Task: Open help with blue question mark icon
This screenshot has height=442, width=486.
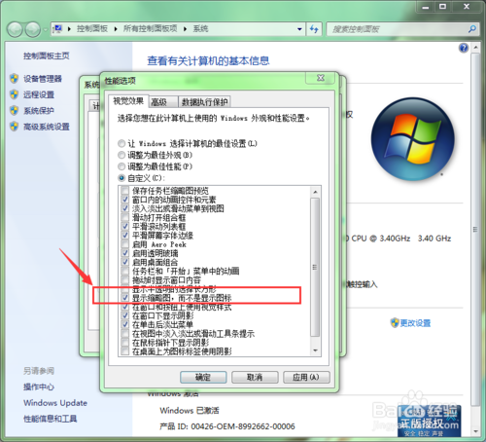Action: [464, 48]
